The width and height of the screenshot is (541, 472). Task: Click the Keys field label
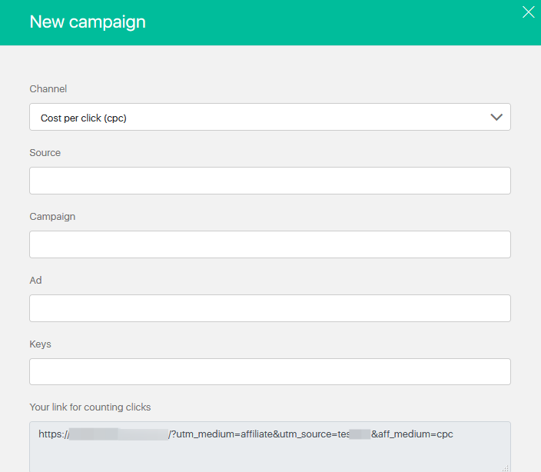coord(40,344)
